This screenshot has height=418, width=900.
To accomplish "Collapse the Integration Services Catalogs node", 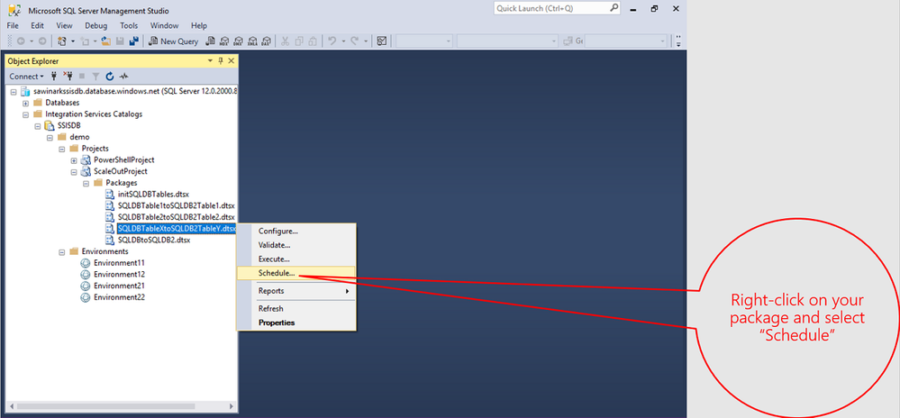I will [x=26, y=114].
